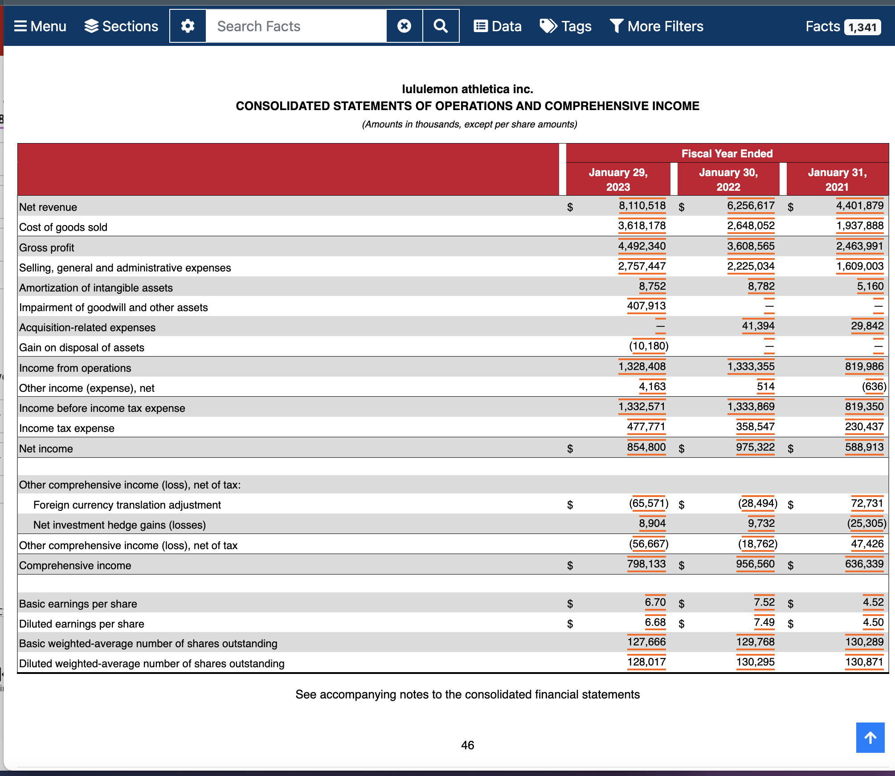Select Income from operations 819,986
Viewport: 895px width, 776px height.
[x=864, y=366]
